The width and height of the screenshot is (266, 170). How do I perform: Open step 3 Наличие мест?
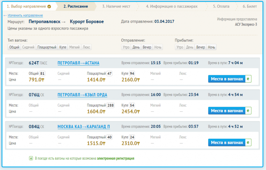pos(116,6)
